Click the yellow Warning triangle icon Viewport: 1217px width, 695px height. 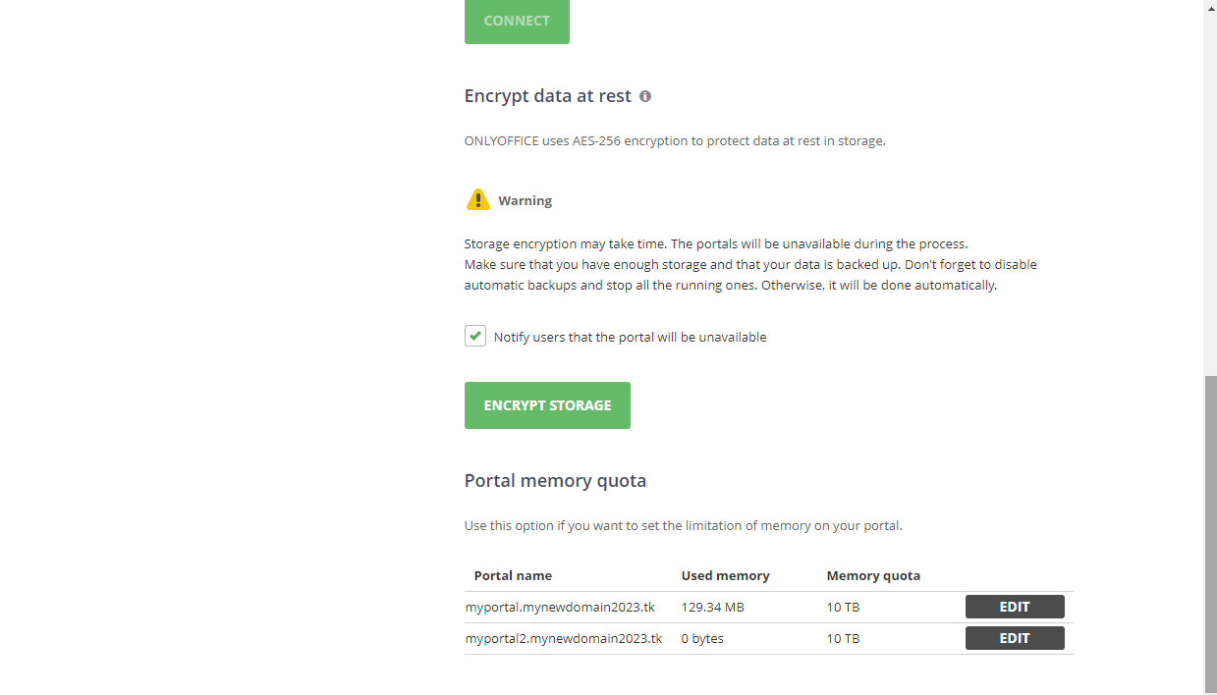point(477,198)
